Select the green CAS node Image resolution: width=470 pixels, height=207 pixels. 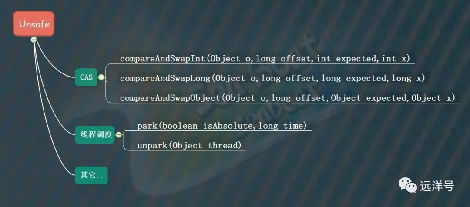click(86, 77)
